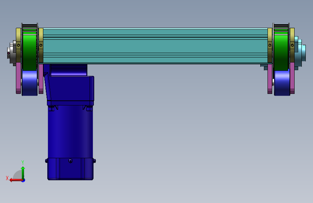Select the motor shaft adapter below the beam
The width and height of the screenshot is (313, 203).
[69, 70]
